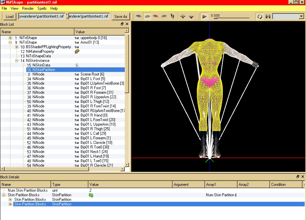Open the animation selection dropdown
Screen dimensions: 306x220
tap(301, 16)
